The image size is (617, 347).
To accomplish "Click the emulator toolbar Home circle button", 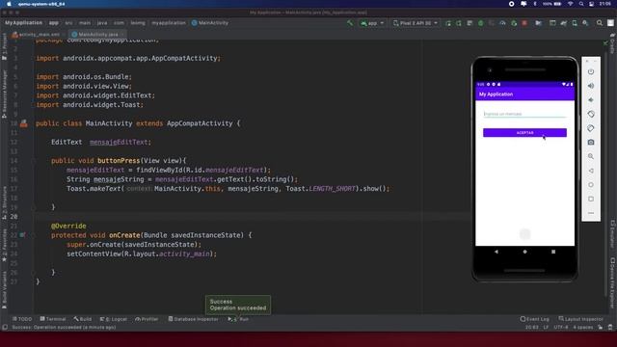I will [591, 185].
